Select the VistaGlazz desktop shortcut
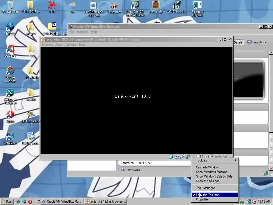273x205 pixels. 10,139
